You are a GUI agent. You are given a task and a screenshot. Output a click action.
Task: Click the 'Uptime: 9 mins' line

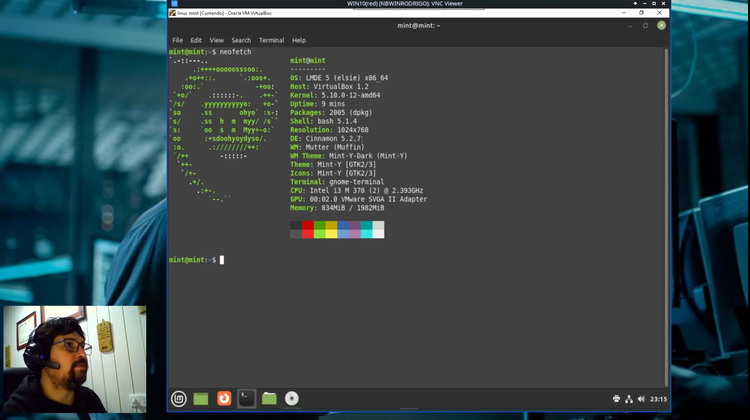pyautogui.click(x=317, y=104)
